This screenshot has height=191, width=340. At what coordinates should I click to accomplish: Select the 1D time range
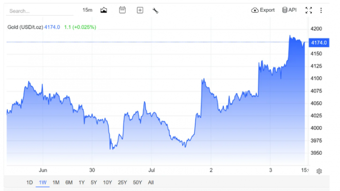click(30, 183)
